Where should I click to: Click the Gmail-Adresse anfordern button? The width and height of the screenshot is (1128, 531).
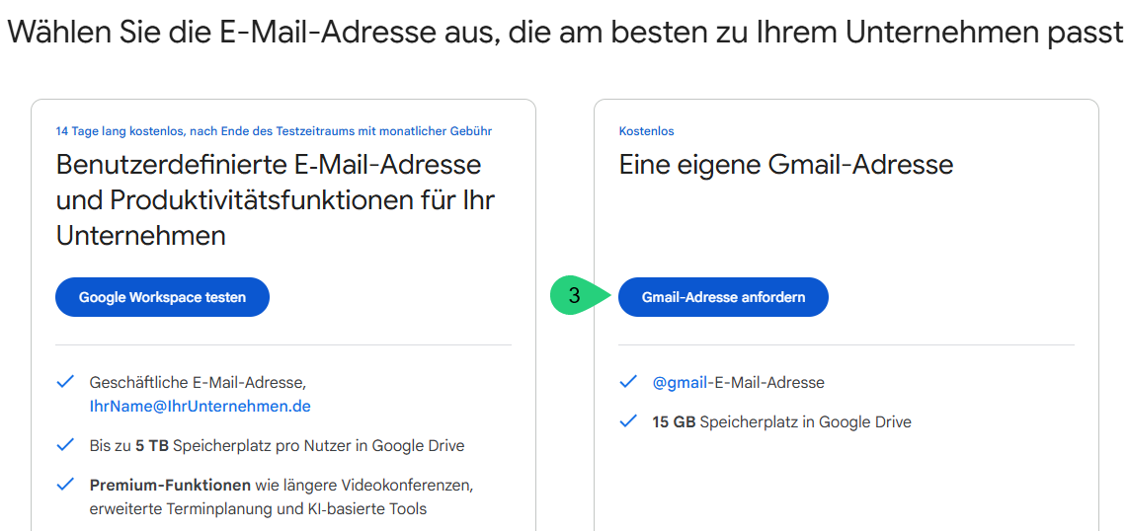[723, 297]
